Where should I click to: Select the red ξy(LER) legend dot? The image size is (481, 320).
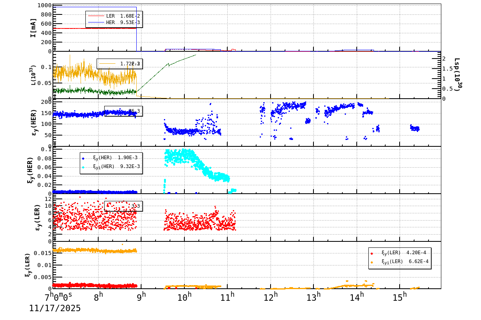[x=372, y=253]
